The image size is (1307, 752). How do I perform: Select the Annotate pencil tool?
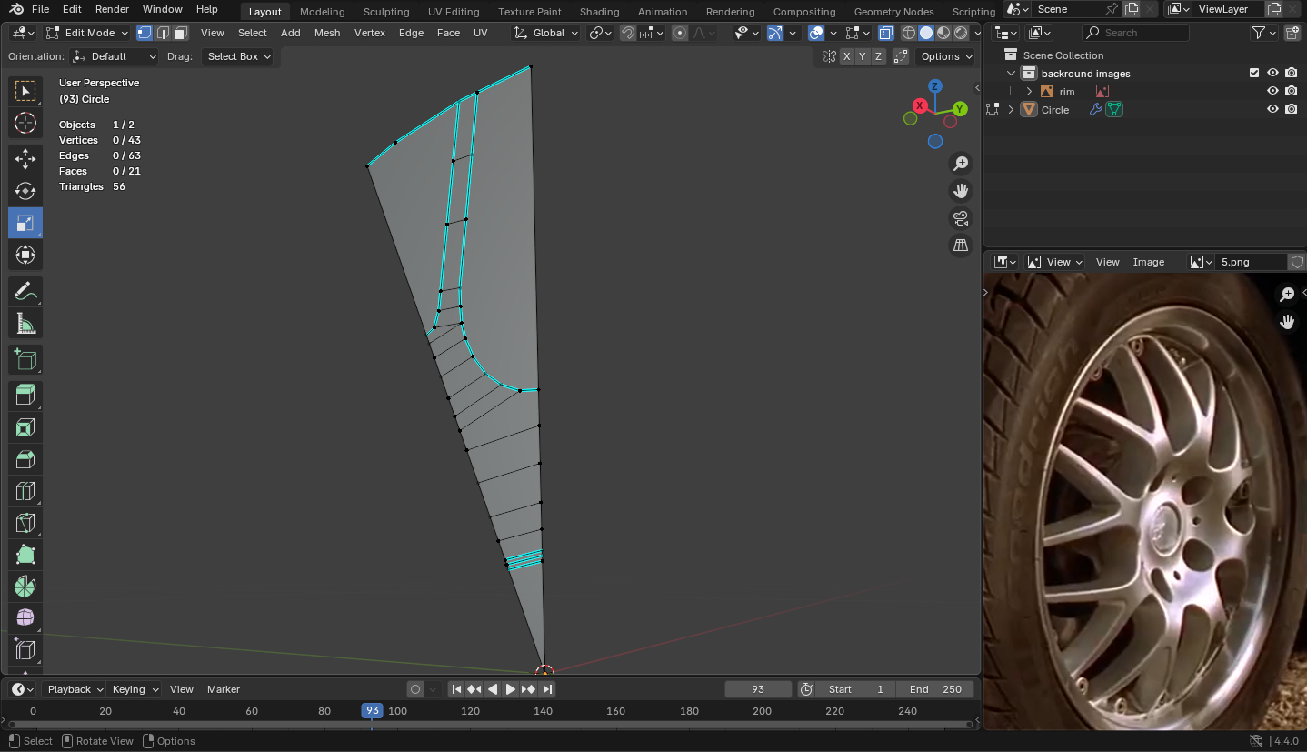(x=25, y=291)
